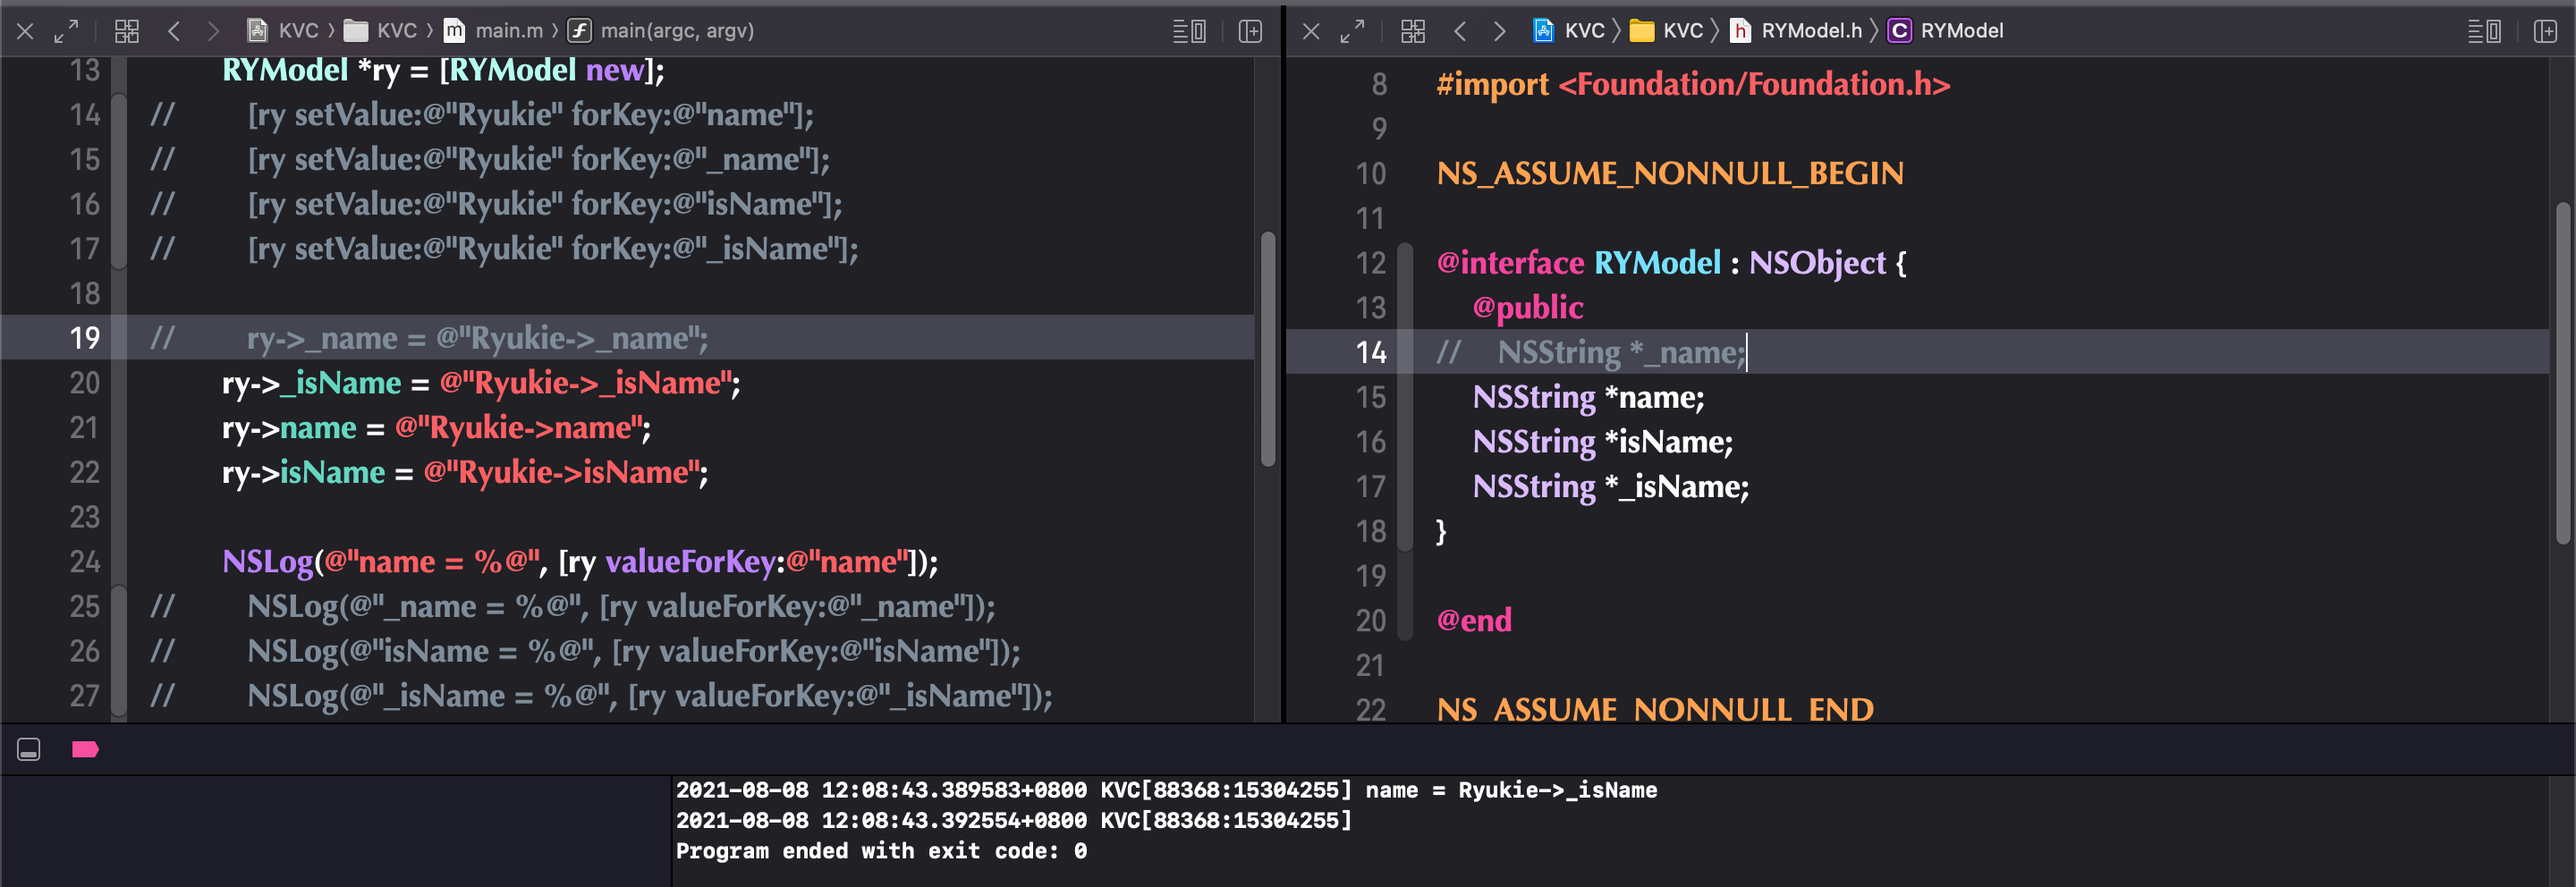2576x887 pixels.
Task: Click the #import Foundation line
Action: (x=1693, y=85)
